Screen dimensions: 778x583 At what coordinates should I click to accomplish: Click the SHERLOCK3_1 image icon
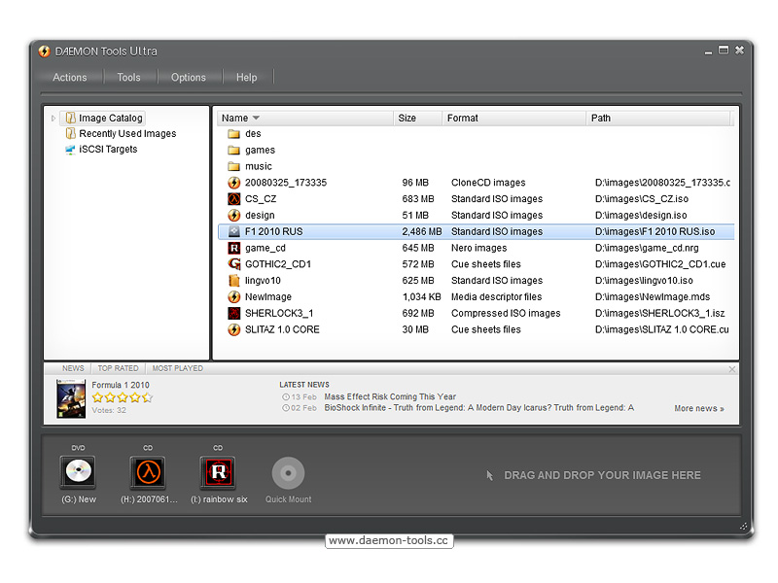(233, 313)
